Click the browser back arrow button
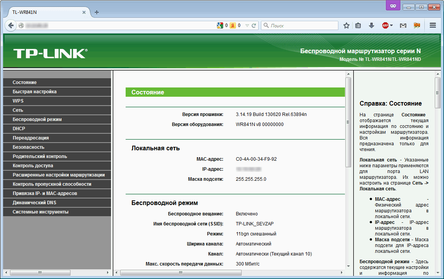 tap(11, 25)
